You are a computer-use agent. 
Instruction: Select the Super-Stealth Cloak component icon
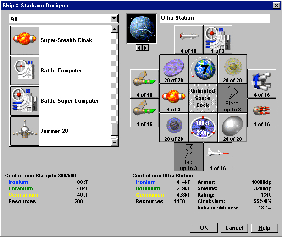pyautogui.click(x=25, y=40)
